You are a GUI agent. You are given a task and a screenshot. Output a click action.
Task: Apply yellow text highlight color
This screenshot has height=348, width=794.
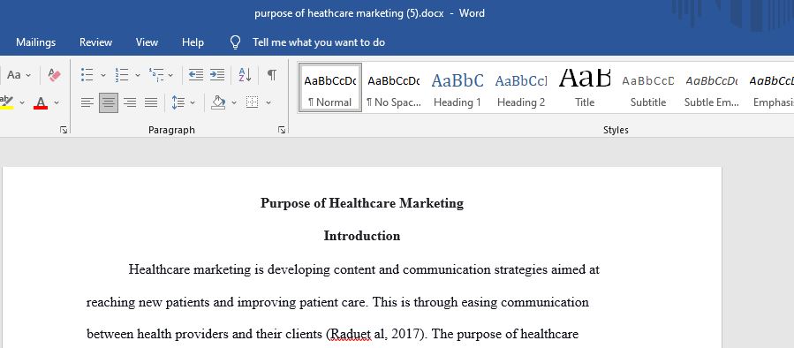point(6,102)
